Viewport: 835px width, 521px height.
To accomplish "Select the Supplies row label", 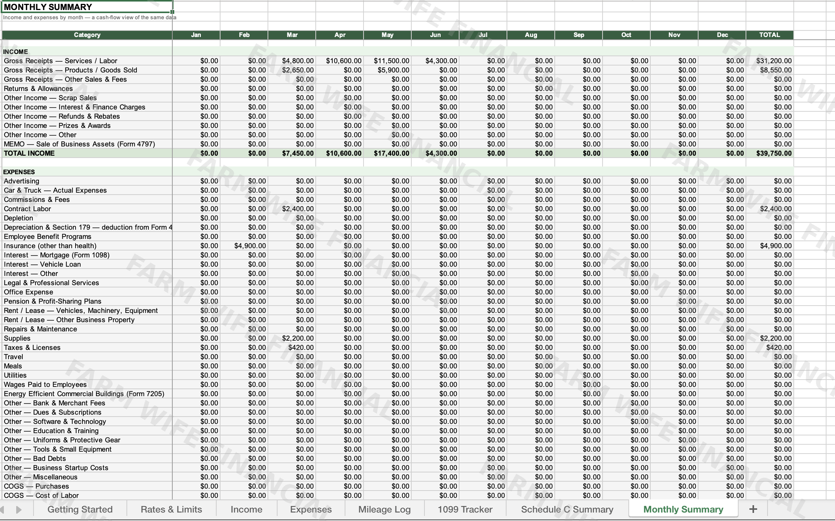I will (x=17, y=338).
